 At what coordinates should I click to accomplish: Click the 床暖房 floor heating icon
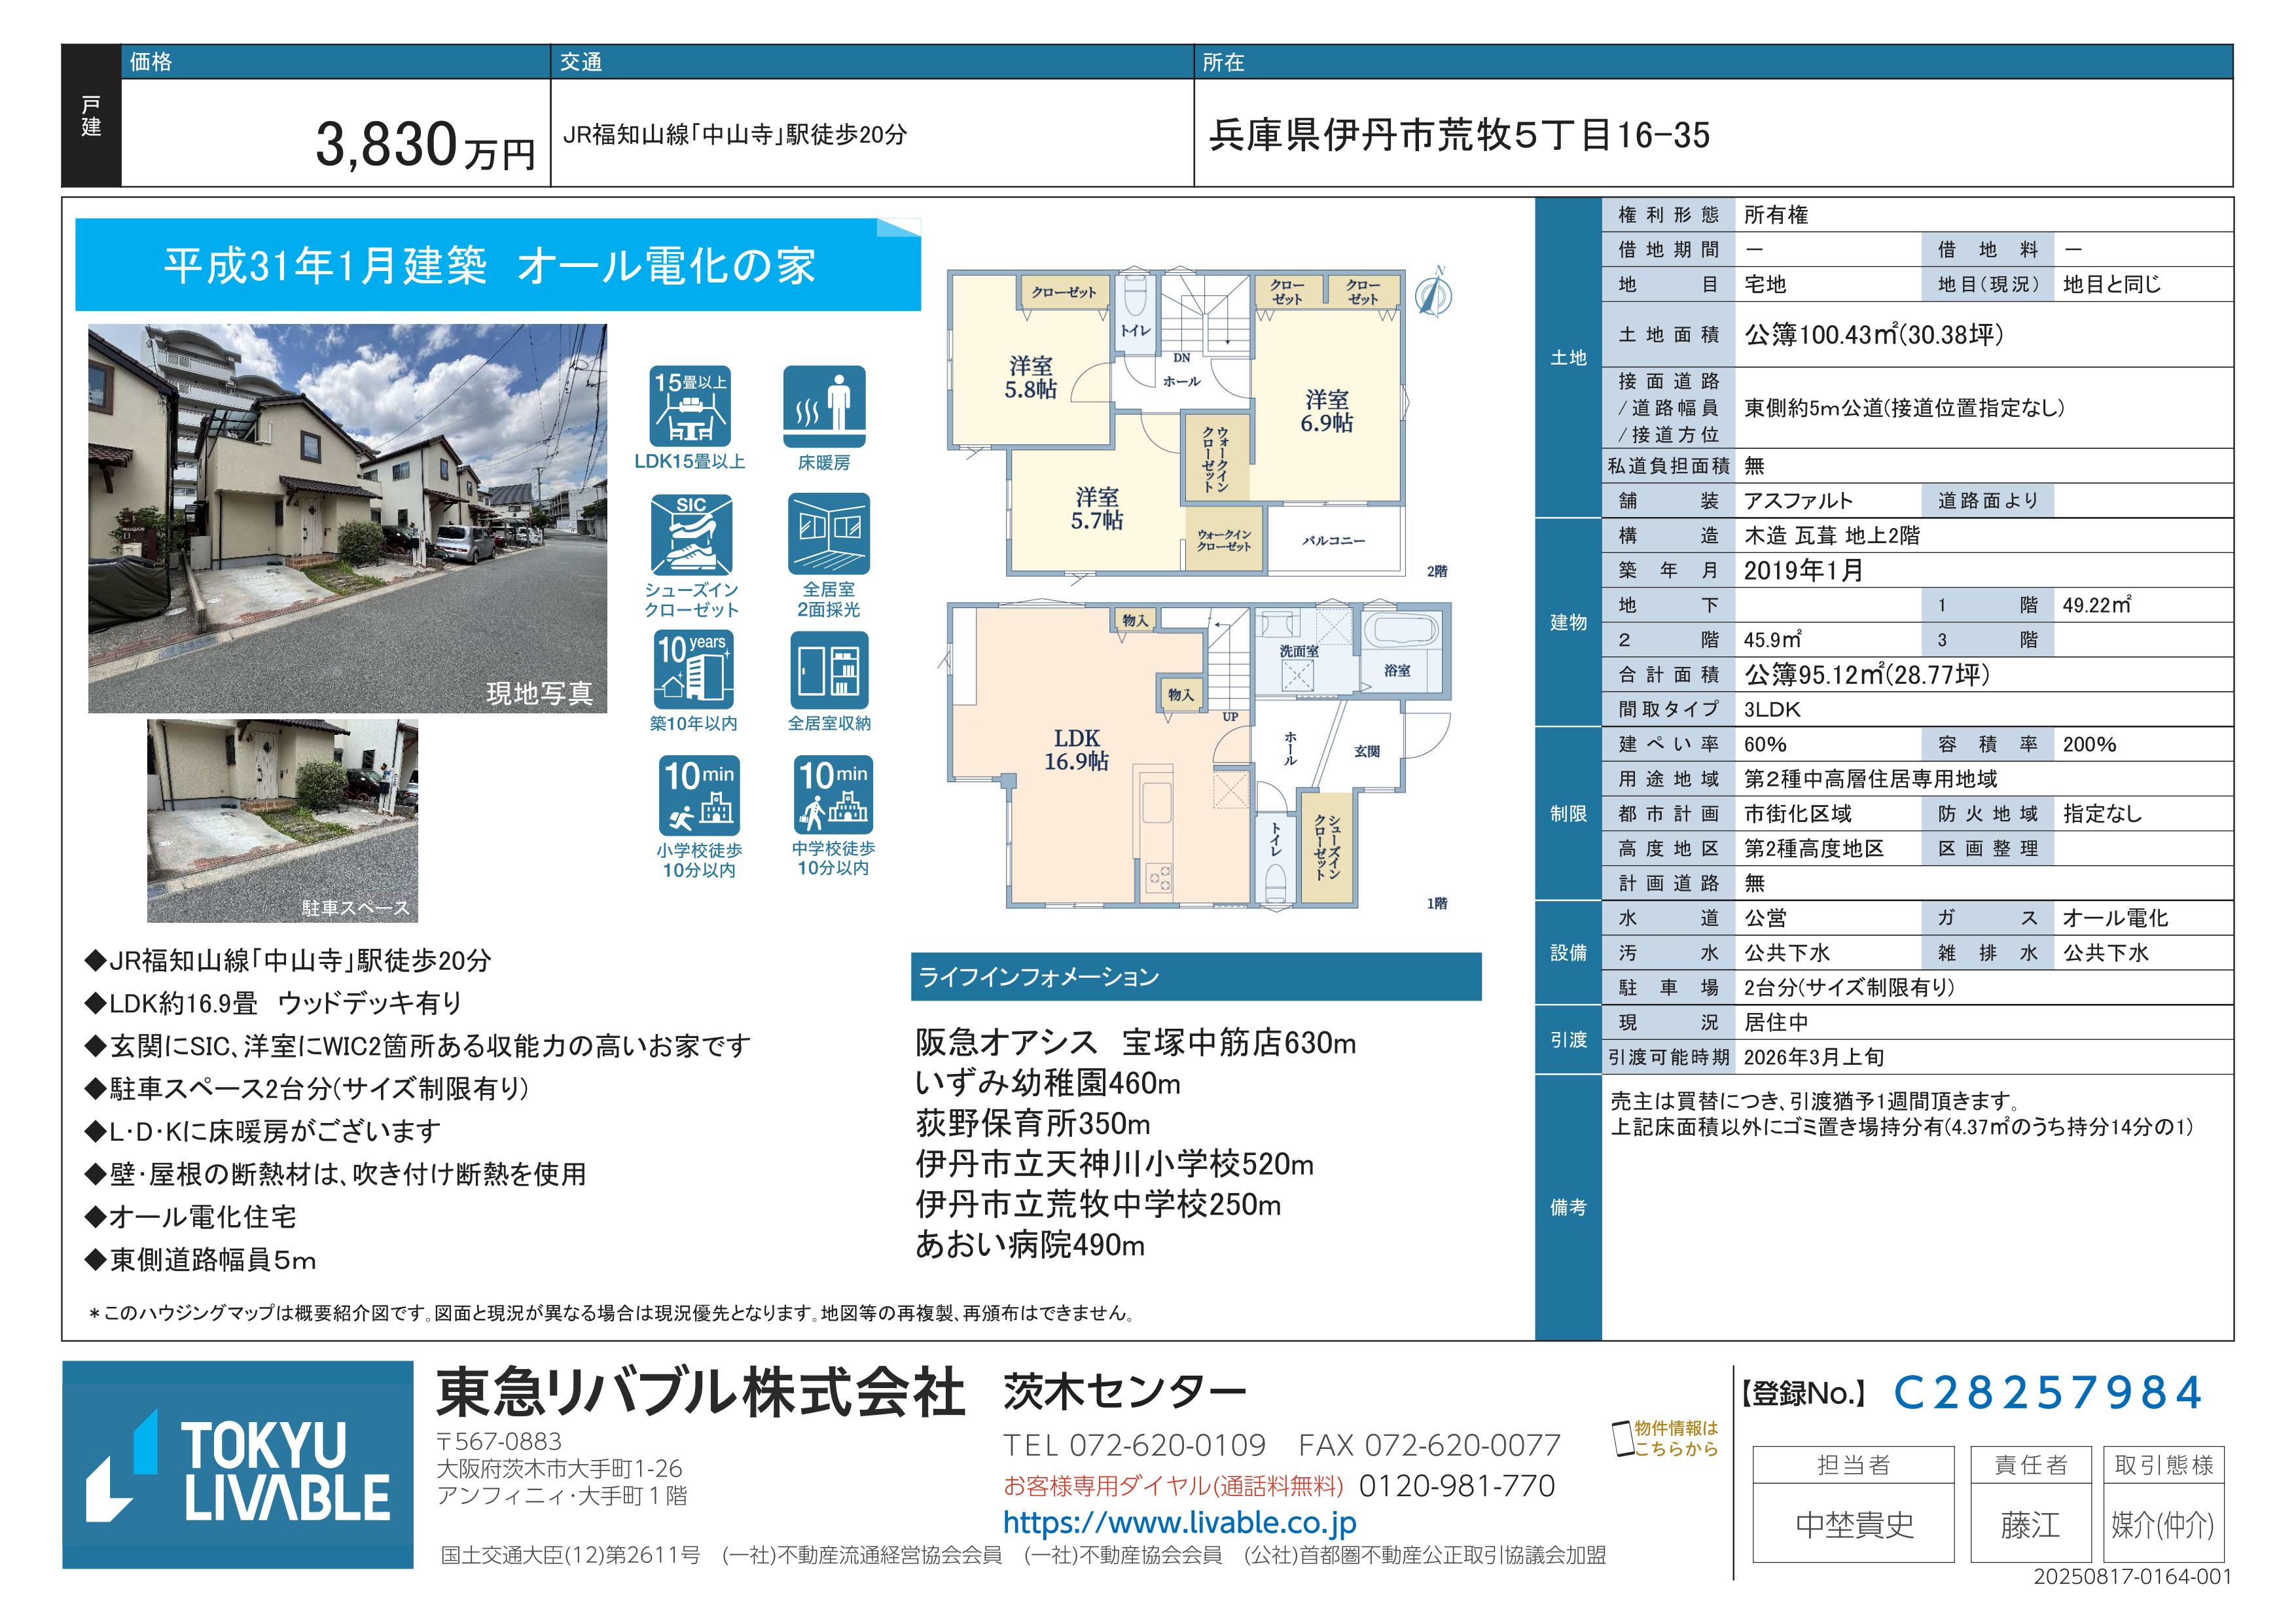click(824, 408)
